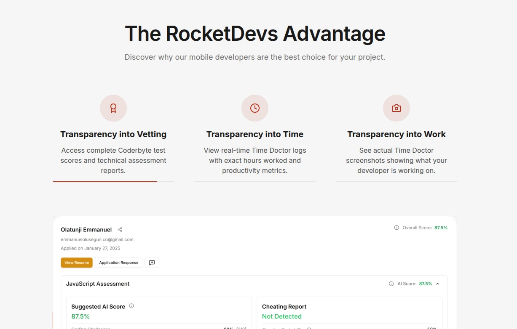Screen dimensions: 517x329
Task: Click the Time Doctor screenshots description text
Action: (396, 160)
